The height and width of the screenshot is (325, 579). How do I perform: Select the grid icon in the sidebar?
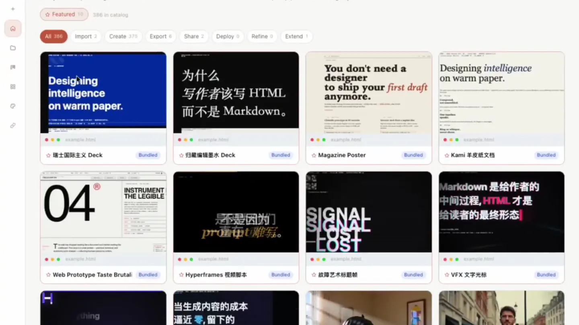tap(13, 87)
